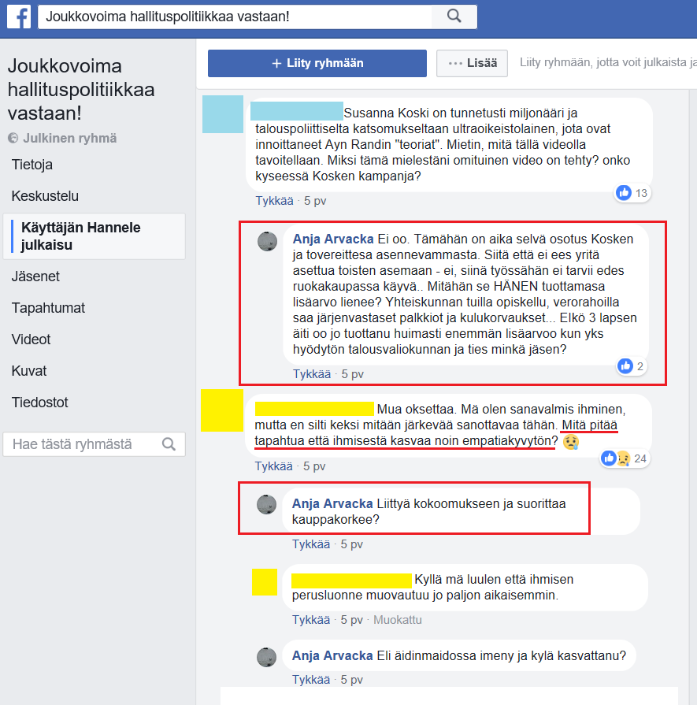Open the reactions count showing 24
Screen dimensions: 697x705
tap(625, 458)
